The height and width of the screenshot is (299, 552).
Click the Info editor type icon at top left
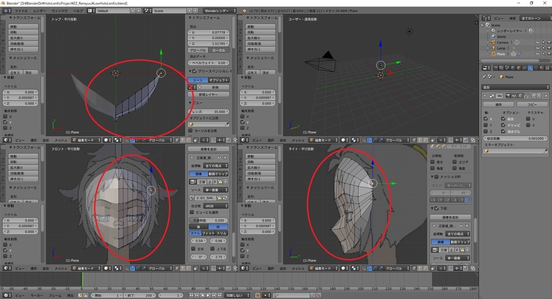tap(7, 11)
